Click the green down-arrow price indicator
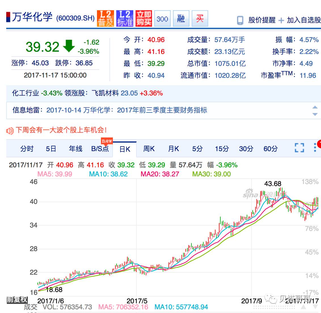The height and width of the screenshot is (313, 321). pos(69,46)
